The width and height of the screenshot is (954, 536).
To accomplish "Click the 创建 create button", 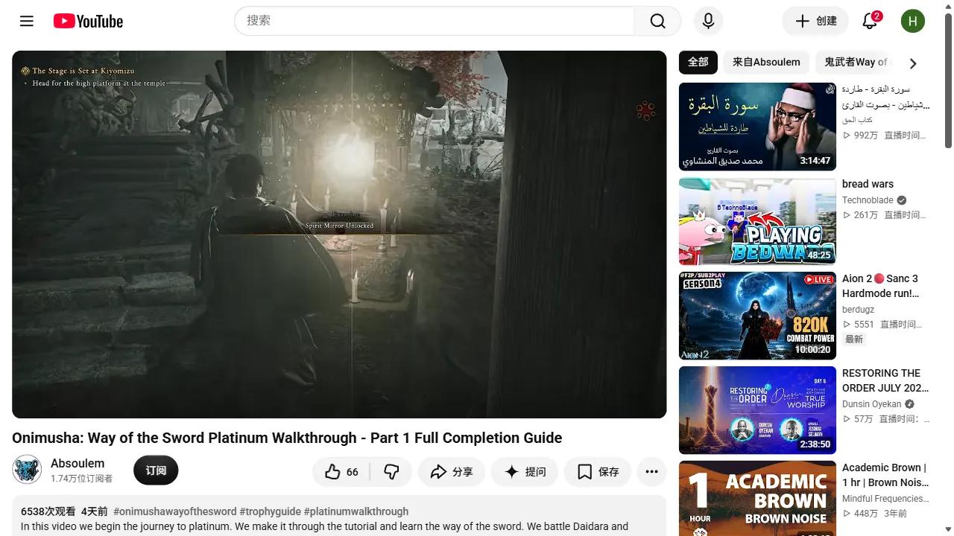I will [815, 21].
